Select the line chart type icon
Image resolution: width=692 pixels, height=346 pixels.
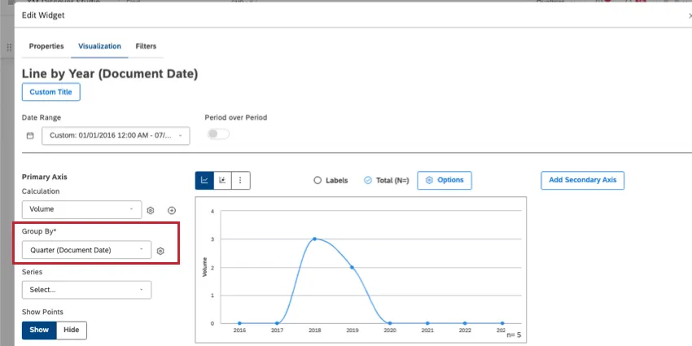point(204,180)
